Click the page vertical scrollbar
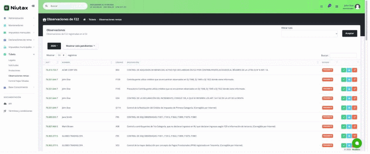The width and height of the screenshot is (370, 154). pos(366,20)
